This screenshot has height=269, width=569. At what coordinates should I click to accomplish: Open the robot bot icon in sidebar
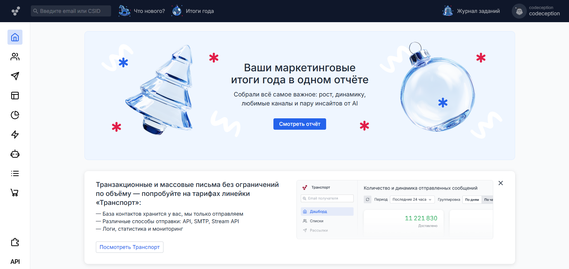pyautogui.click(x=15, y=154)
